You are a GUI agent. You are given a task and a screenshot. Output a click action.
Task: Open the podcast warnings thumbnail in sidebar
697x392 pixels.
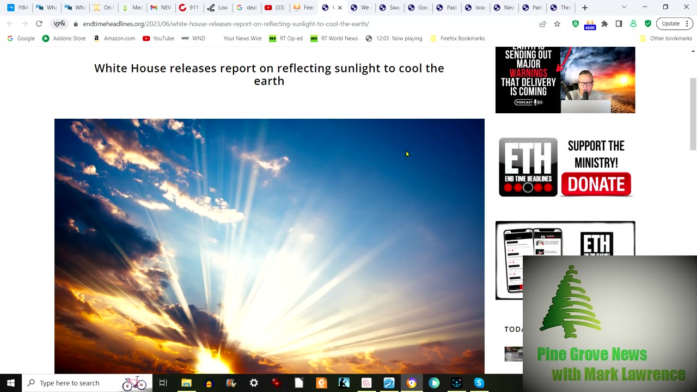pos(565,80)
